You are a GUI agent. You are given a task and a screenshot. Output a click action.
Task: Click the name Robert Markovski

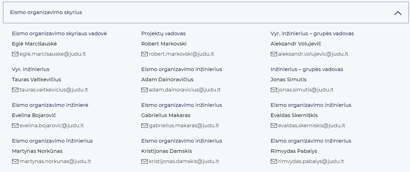click(x=164, y=44)
